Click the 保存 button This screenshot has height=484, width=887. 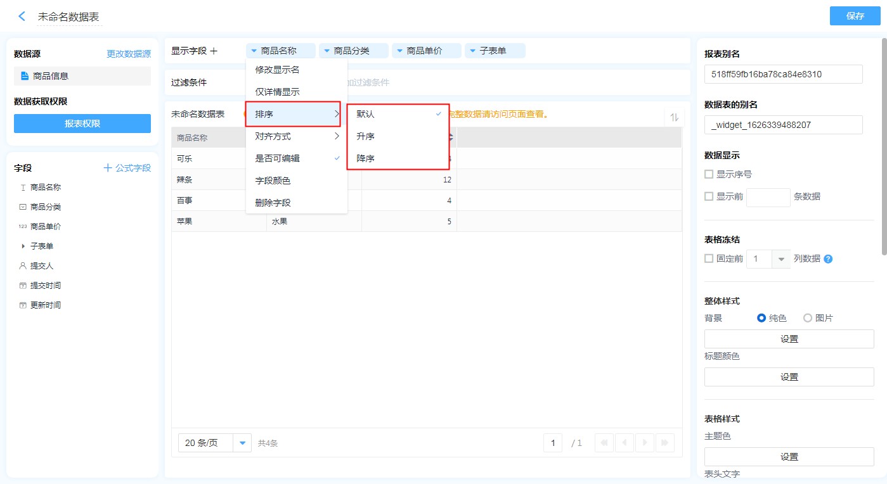tap(855, 16)
